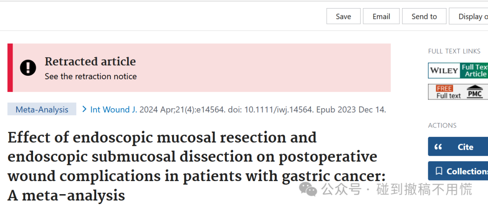
Task: Expand the Display options menu
Action: [469, 16]
